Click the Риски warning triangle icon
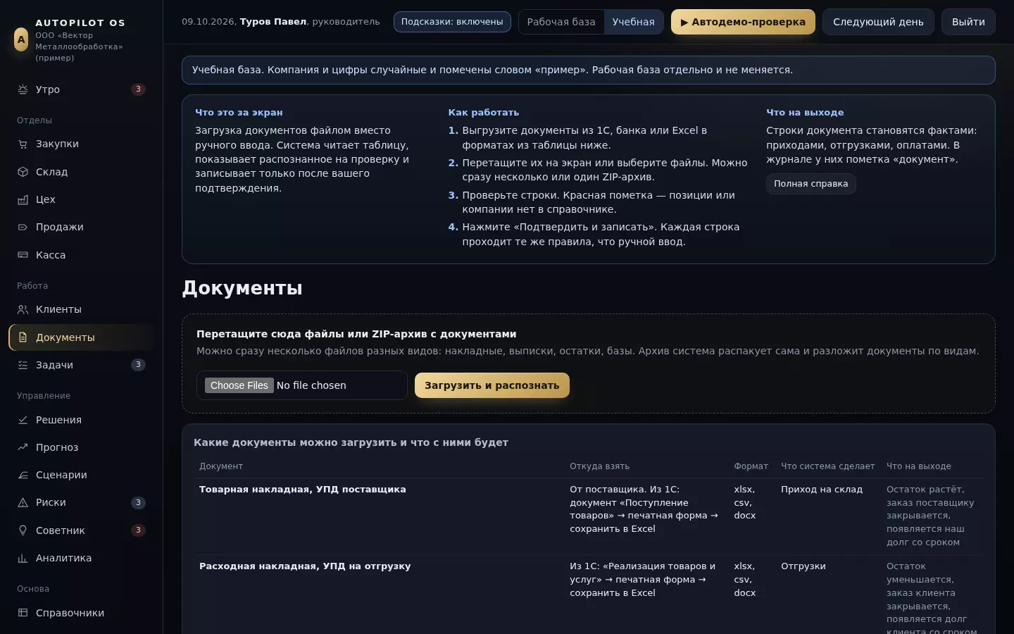The width and height of the screenshot is (1014, 634). point(23,502)
